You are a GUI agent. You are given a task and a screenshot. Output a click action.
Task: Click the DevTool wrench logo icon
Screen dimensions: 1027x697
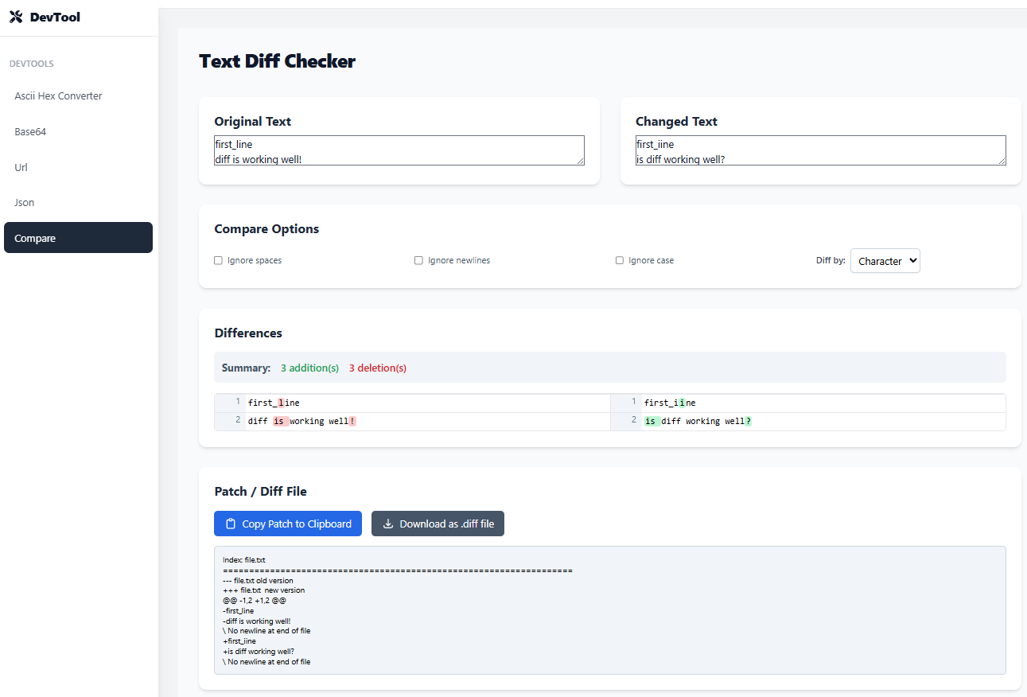[x=16, y=17]
